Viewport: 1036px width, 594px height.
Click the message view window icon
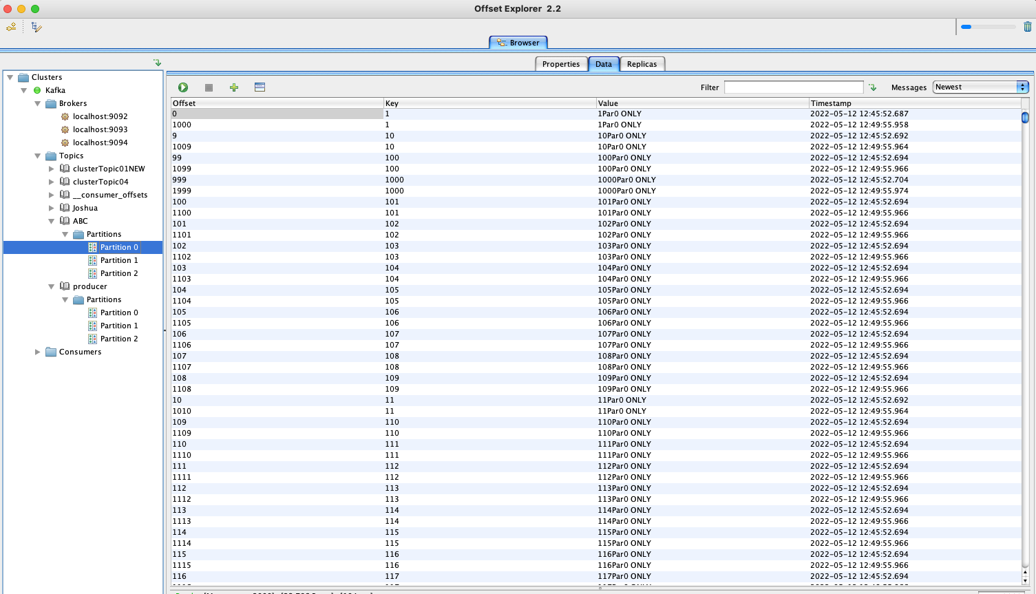point(260,87)
